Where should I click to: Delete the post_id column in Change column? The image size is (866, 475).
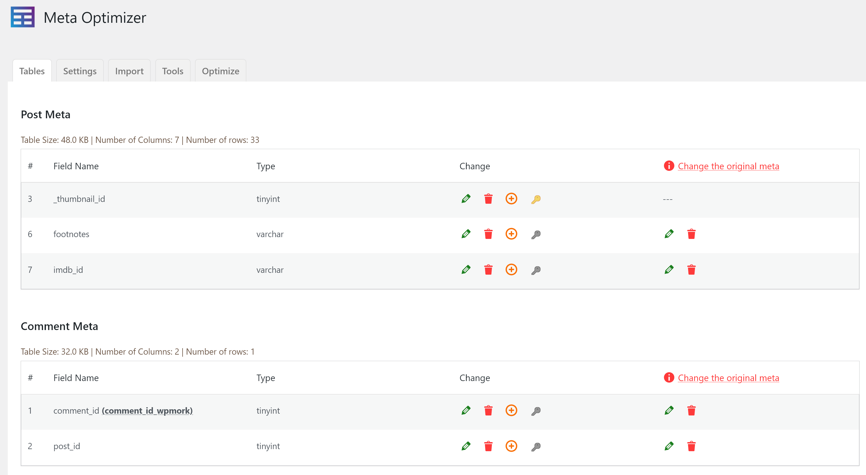(x=488, y=446)
